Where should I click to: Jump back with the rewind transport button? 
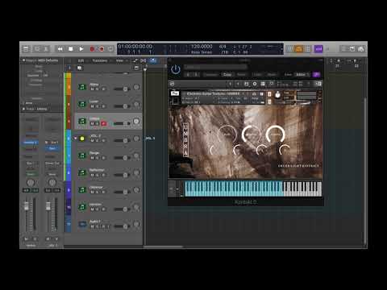[60, 49]
